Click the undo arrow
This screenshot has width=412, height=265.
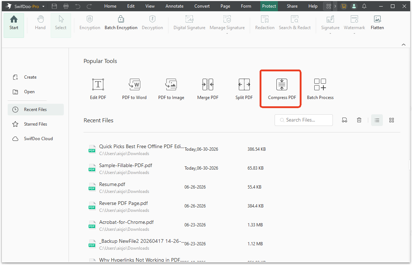coord(78,6)
